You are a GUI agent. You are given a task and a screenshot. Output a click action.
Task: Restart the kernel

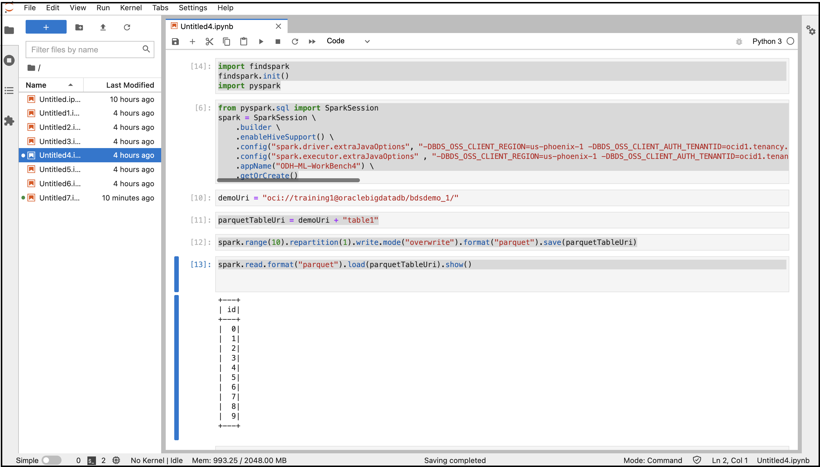pos(295,41)
